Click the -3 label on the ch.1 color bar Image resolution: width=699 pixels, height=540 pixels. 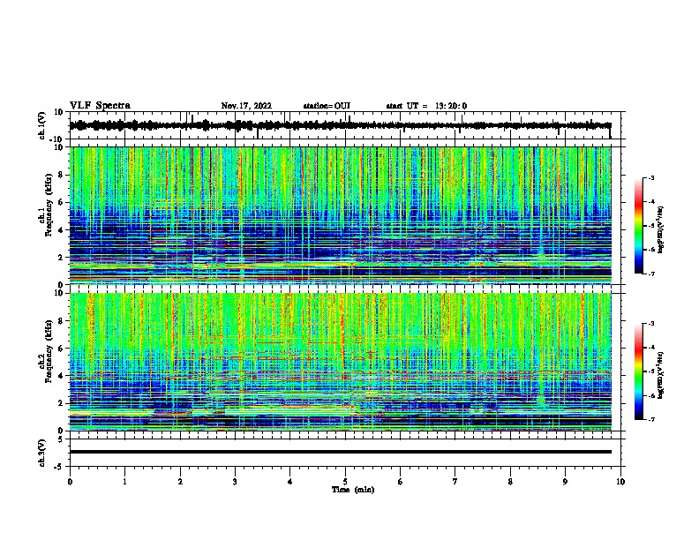tap(650, 177)
